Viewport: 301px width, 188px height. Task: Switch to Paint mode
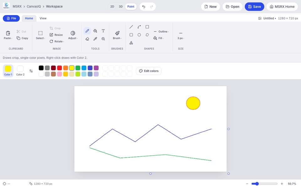[x=131, y=7]
